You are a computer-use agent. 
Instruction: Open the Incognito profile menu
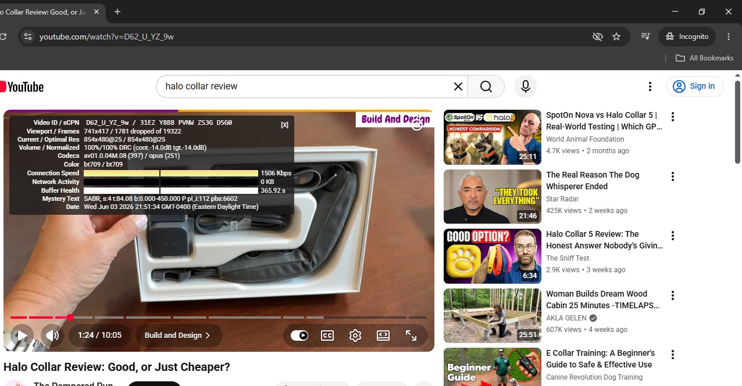pyautogui.click(x=687, y=37)
